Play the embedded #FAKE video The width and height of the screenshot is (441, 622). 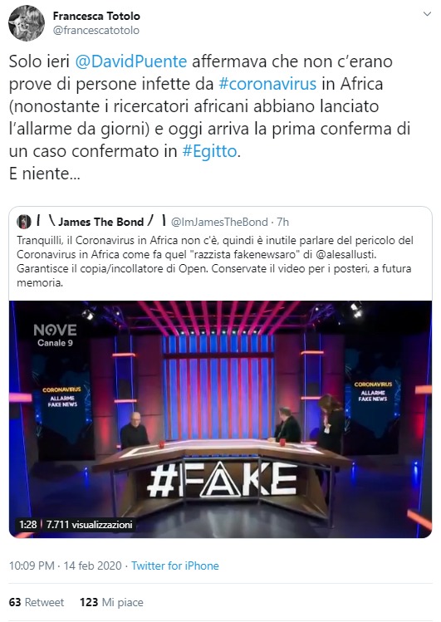(221, 419)
